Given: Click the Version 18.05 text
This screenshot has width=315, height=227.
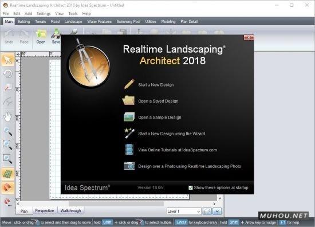Looking at the screenshot, I should pos(150,187).
